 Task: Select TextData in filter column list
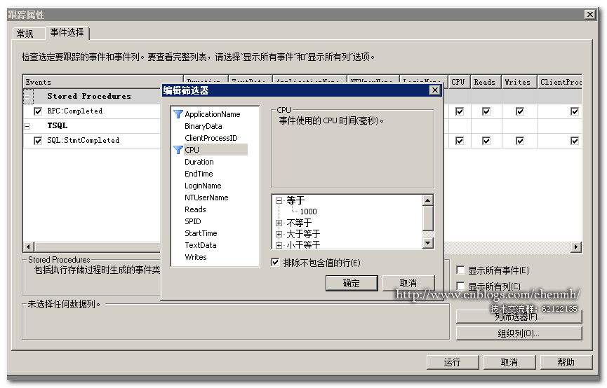(x=201, y=245)
